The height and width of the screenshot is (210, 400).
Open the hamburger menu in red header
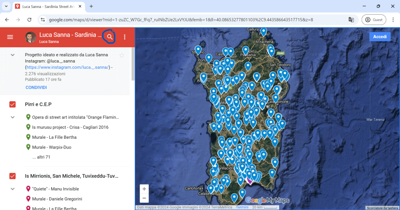tap(10, 37)
